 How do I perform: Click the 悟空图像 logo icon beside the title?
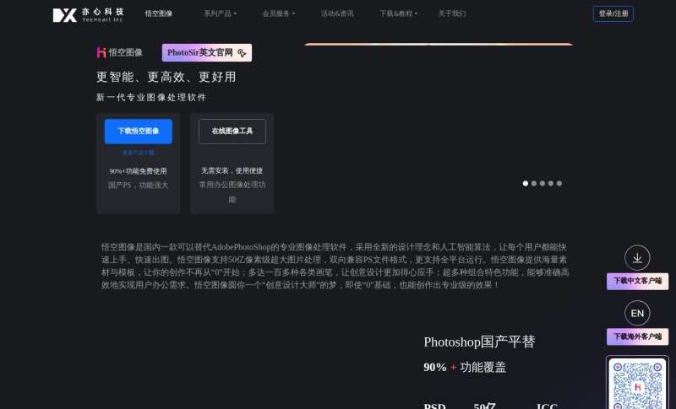pos(101,52)
